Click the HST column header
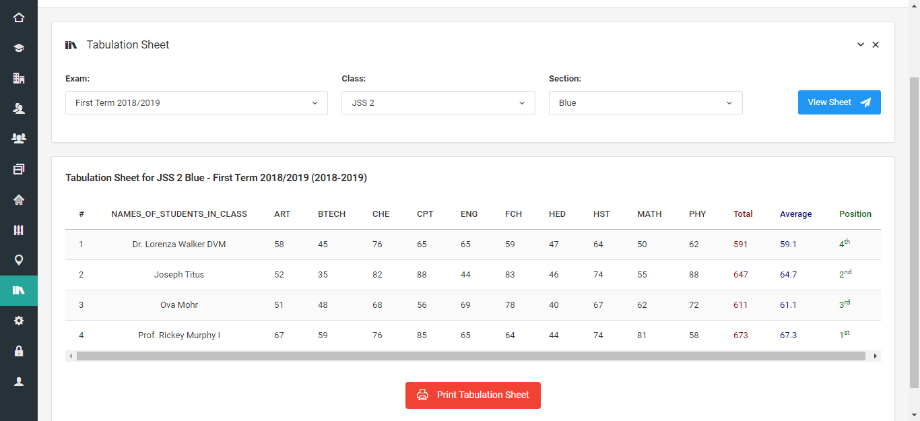The image size is (920, 421). coord(601,214)
